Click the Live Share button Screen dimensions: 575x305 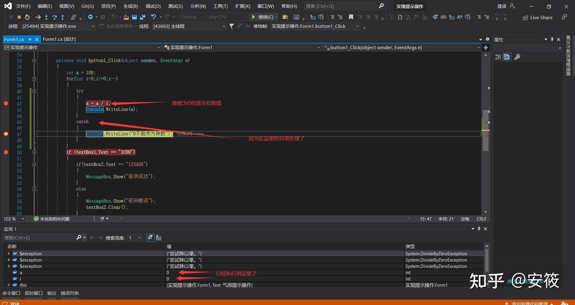tap(538, 17)
